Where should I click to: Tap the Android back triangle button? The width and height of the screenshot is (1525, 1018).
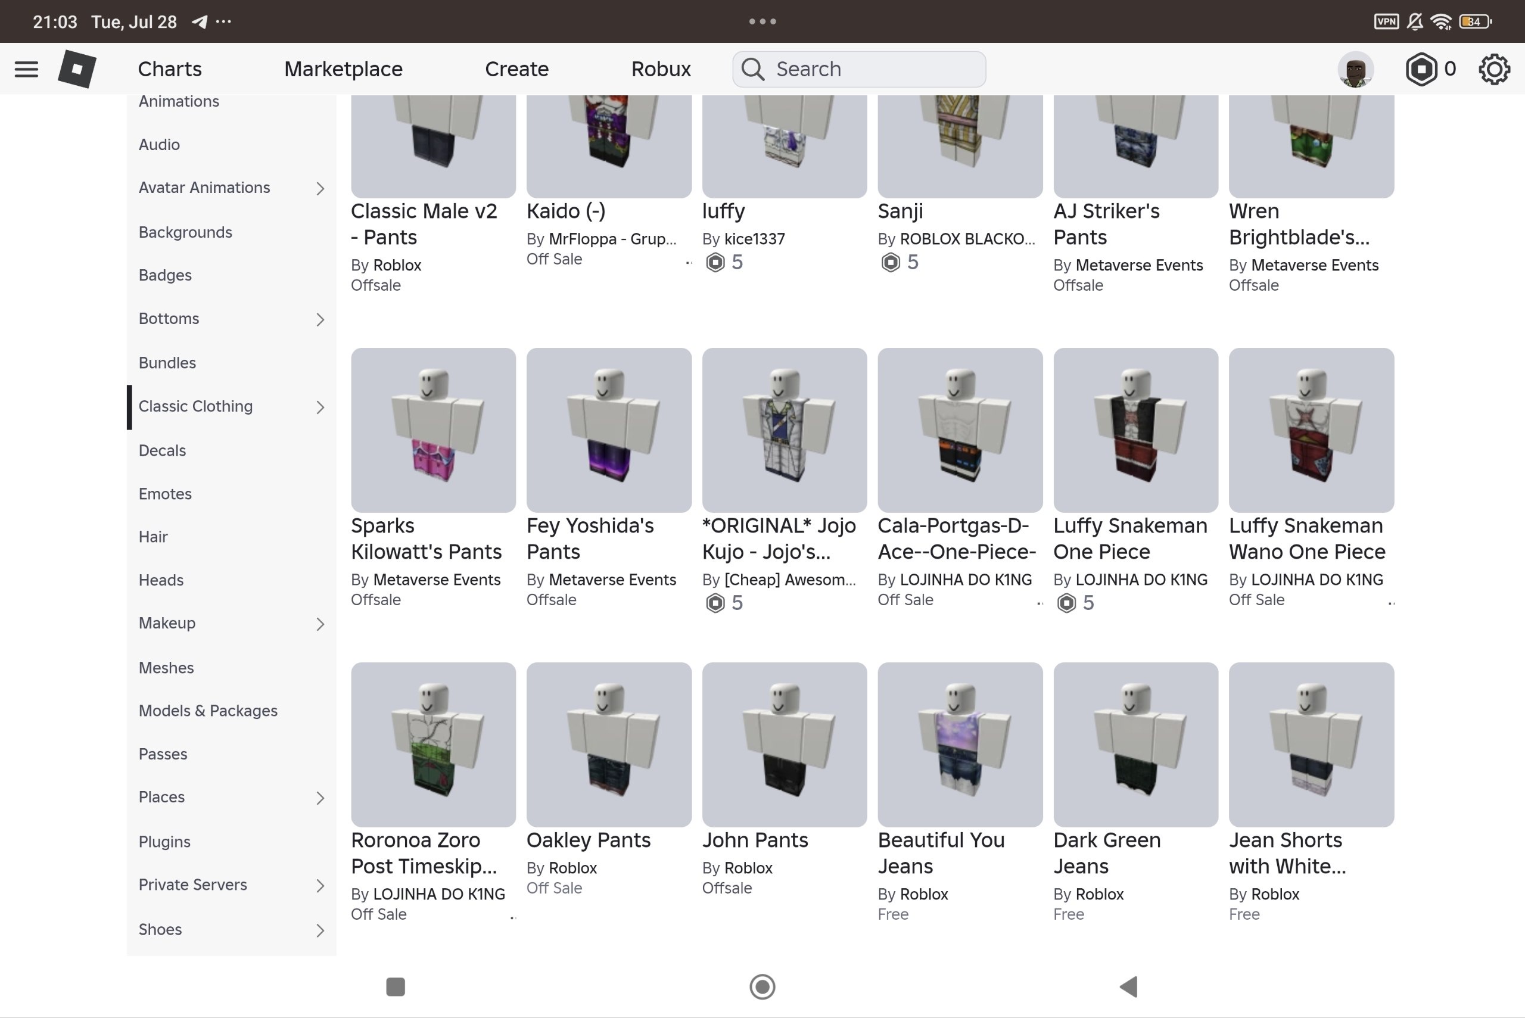tap(1128, 986)
